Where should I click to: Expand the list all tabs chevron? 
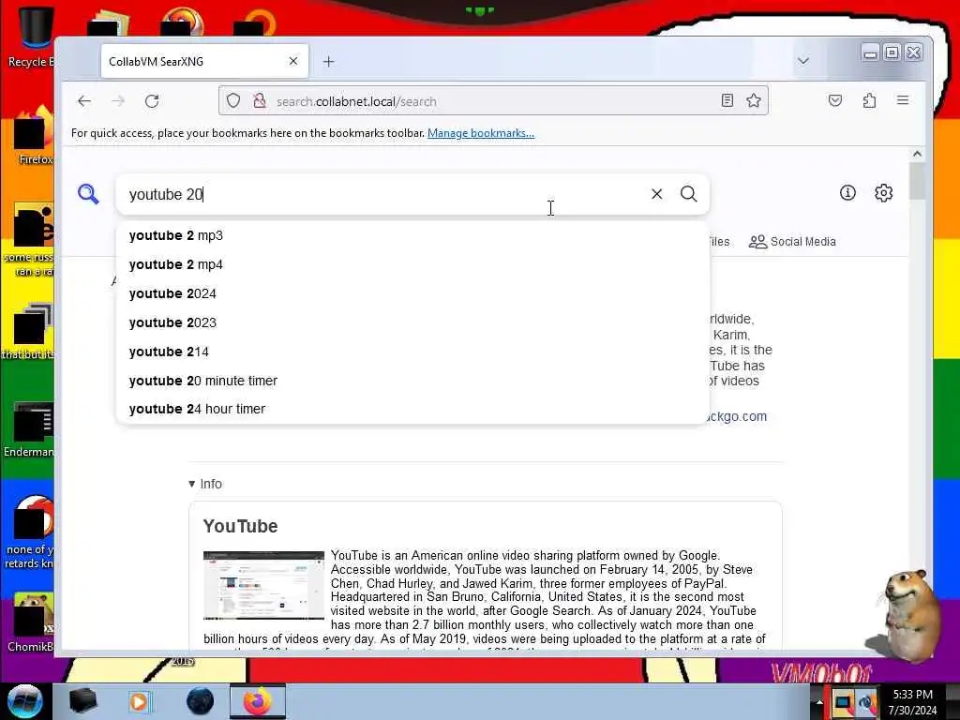803,61
